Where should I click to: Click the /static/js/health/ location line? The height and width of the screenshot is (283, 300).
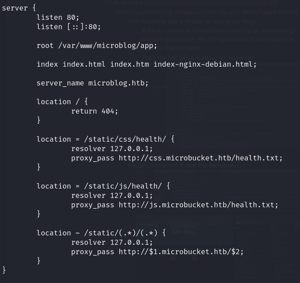click(103, 186)
